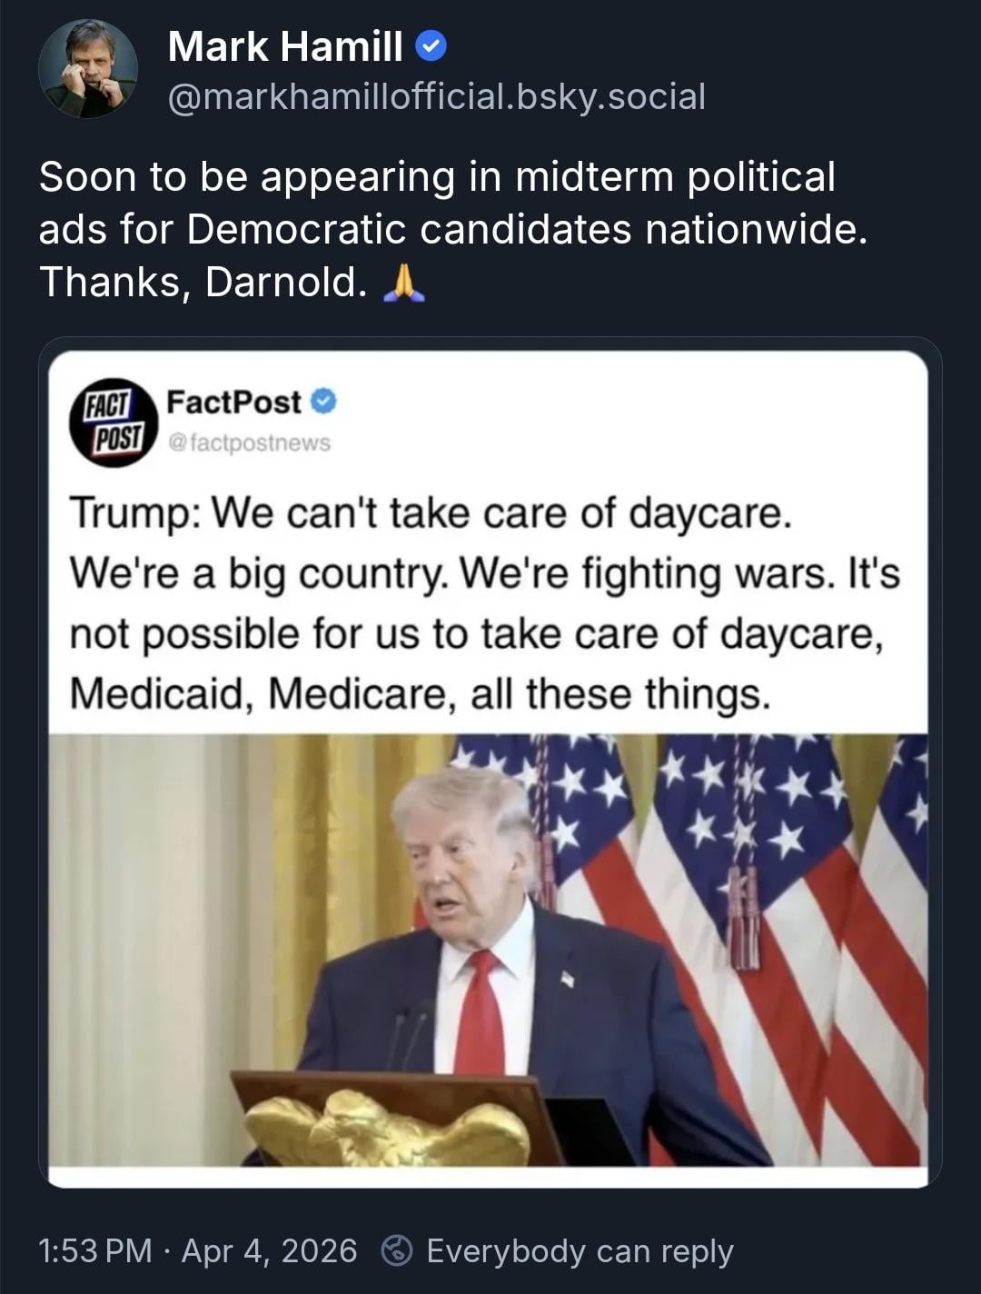Viewport: 981px width, 1294px height.
Task: Open the @factpostnews handle
Action: (x=249, y=443)
